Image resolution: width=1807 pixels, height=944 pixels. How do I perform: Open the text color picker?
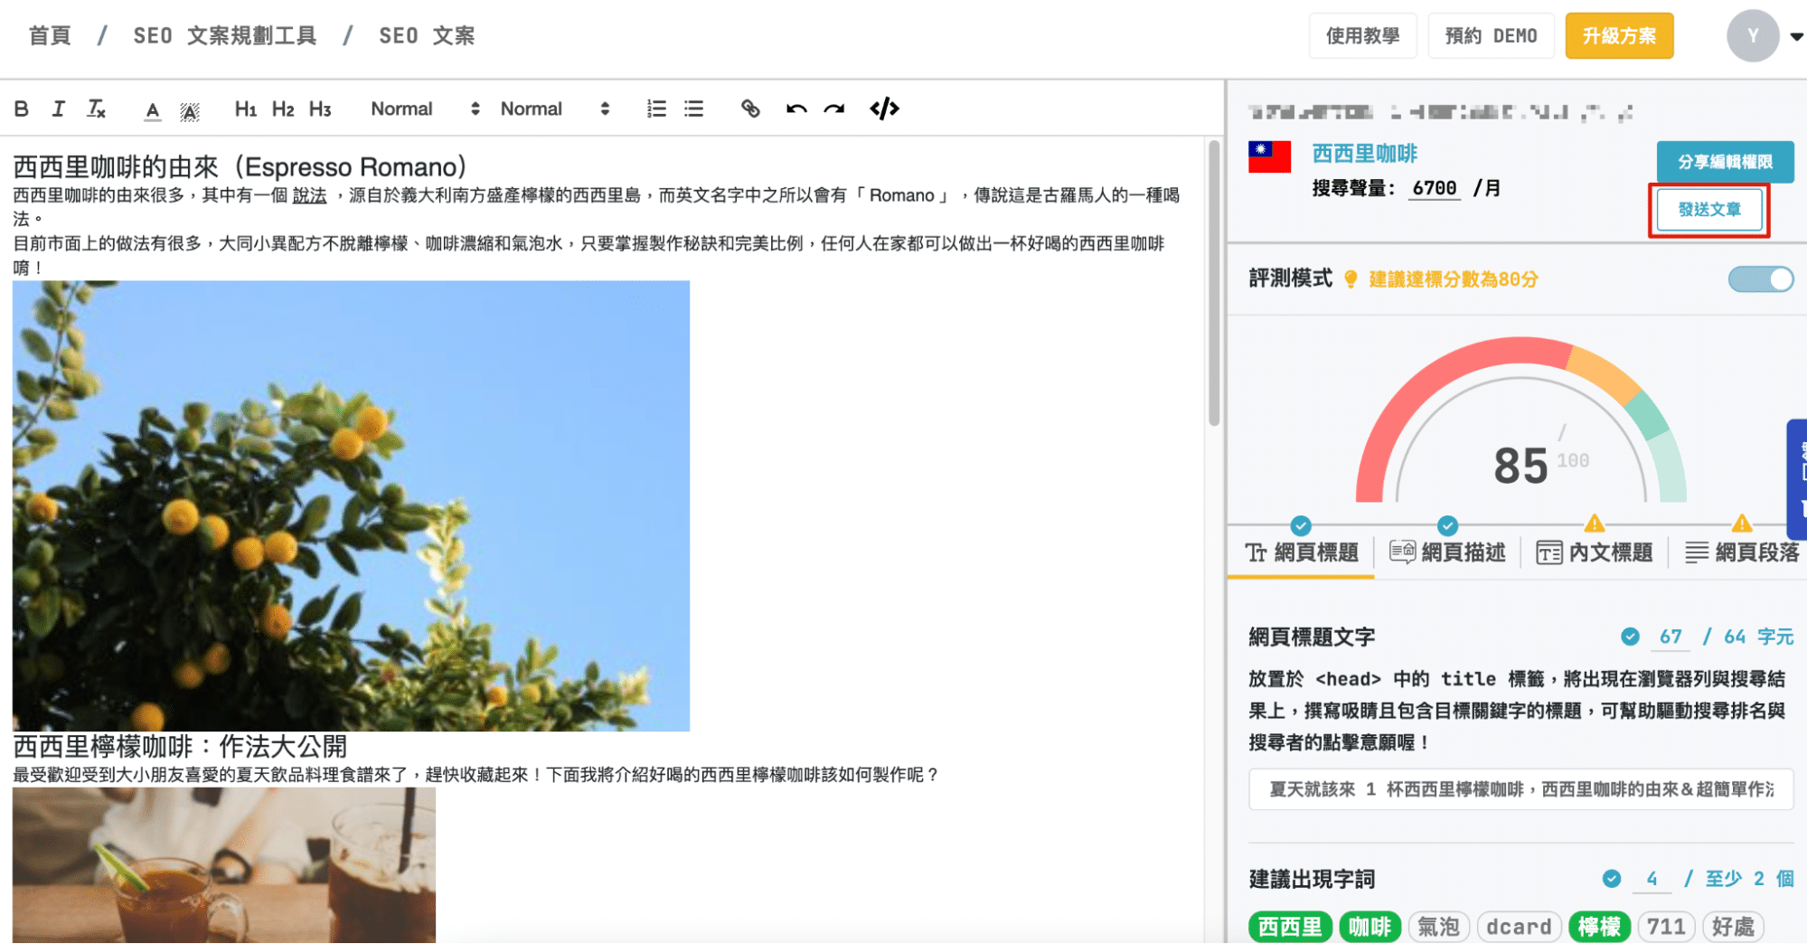click(153, 110)
